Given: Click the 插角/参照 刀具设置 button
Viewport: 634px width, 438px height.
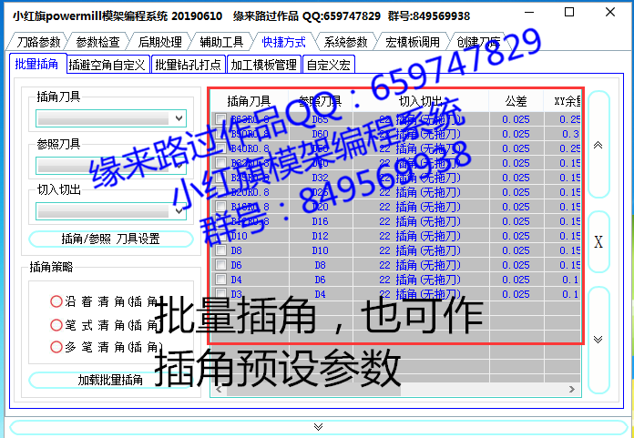Looking at the screenshot, I should (x=111, y=239).
